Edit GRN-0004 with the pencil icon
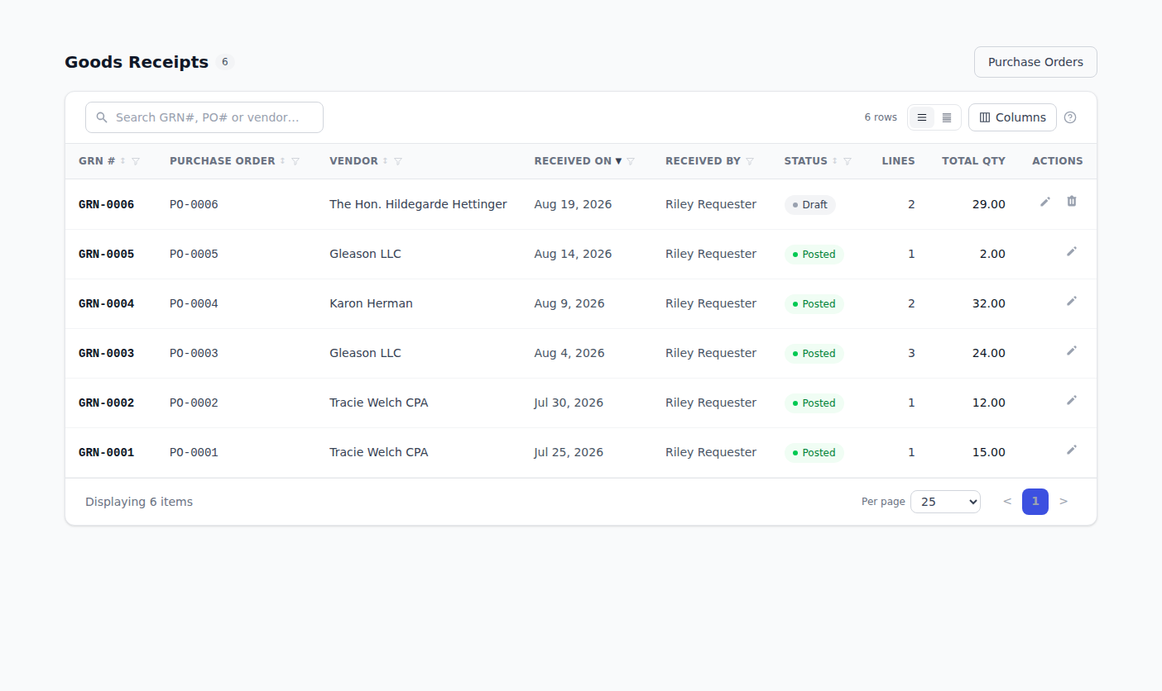Viewport: 1162px width, 691px height. (1072, 301)
